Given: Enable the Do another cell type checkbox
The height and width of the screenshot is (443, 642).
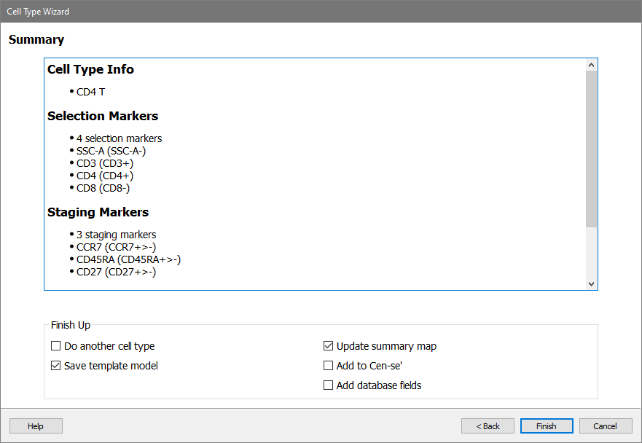Looking at the screenshot, I should pos(56,346).
